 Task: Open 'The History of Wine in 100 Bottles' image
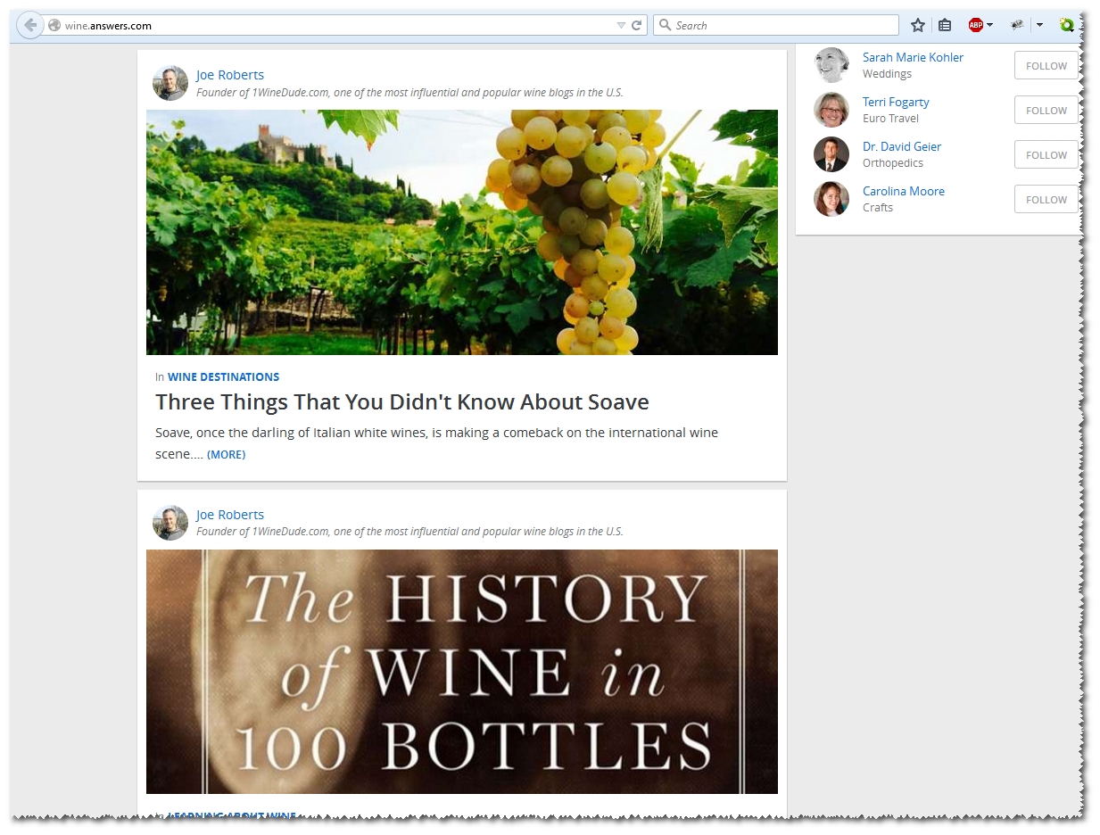(x=462, y=672)
